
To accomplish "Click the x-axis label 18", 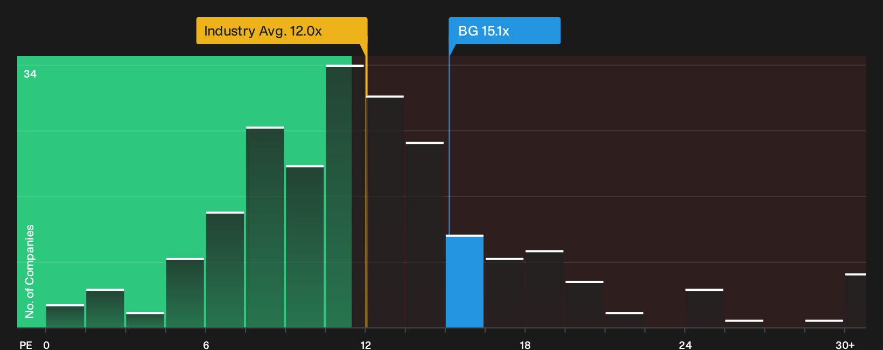I will (x=525, y=345).
